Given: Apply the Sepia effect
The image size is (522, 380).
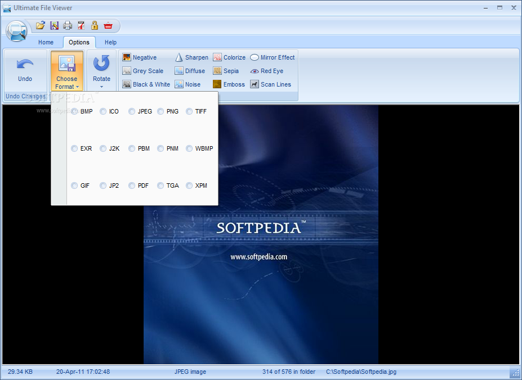Looking at the screenshot, I should click(226, 71).
